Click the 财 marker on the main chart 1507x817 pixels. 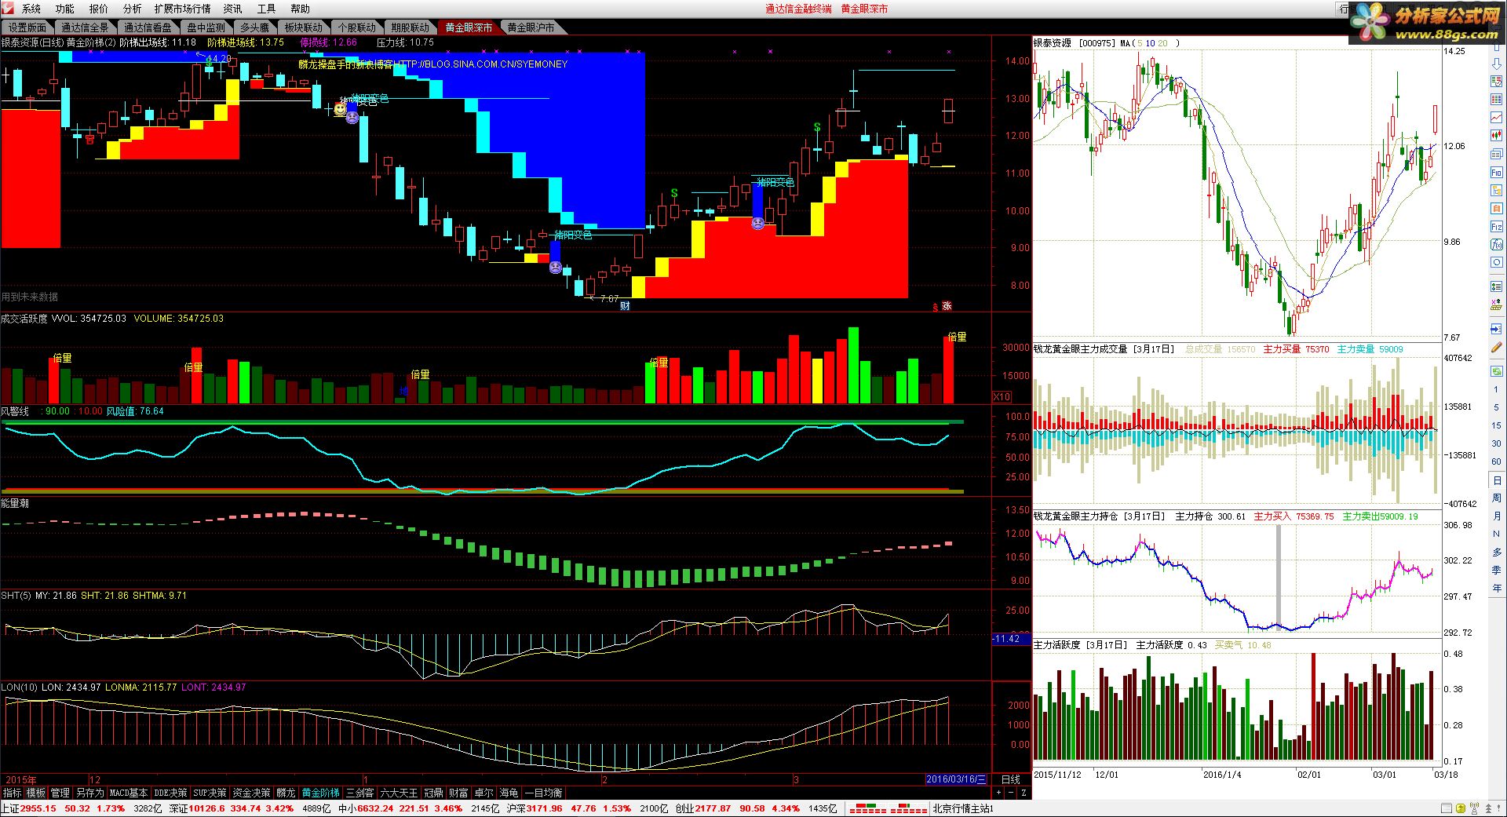tap(626, 306)
